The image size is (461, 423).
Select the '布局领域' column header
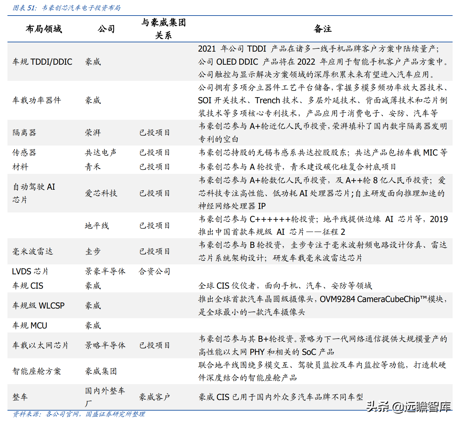click(x=44, y=29)
